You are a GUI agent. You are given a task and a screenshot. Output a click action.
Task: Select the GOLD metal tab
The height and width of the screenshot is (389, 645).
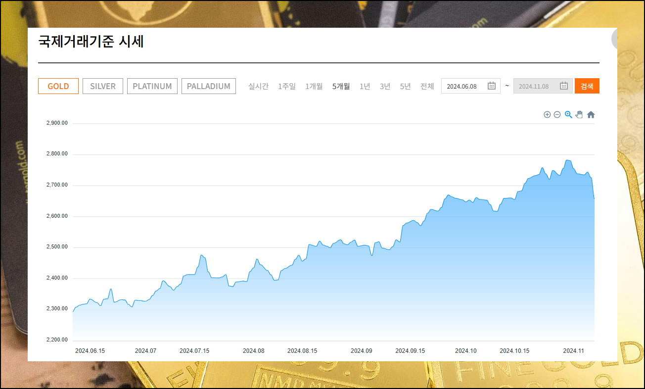58,86
